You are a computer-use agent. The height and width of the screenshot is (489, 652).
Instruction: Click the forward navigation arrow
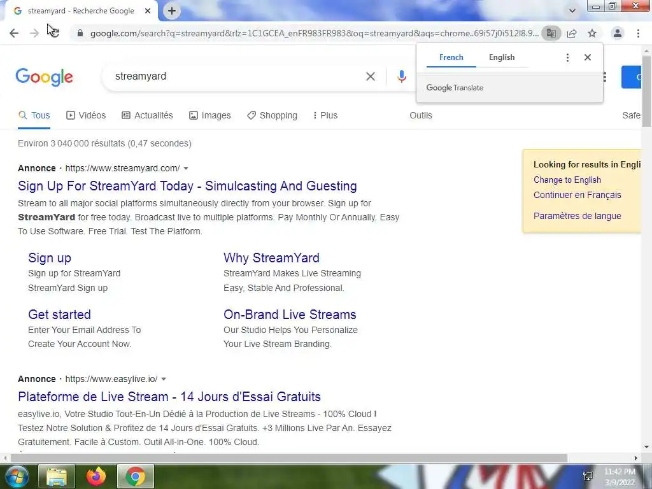pos(34,33)
